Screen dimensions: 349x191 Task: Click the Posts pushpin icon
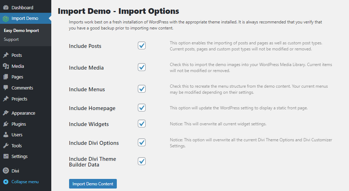(6, 55)
